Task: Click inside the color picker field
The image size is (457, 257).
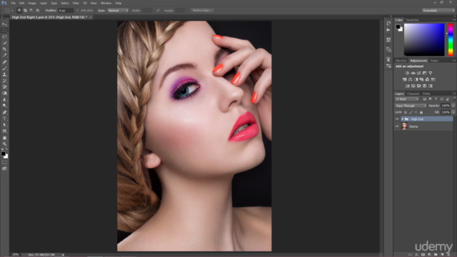Action: pos(424,40)
